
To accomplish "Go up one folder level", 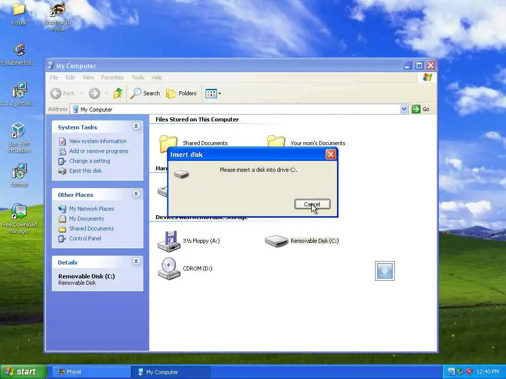I will 118,93.
